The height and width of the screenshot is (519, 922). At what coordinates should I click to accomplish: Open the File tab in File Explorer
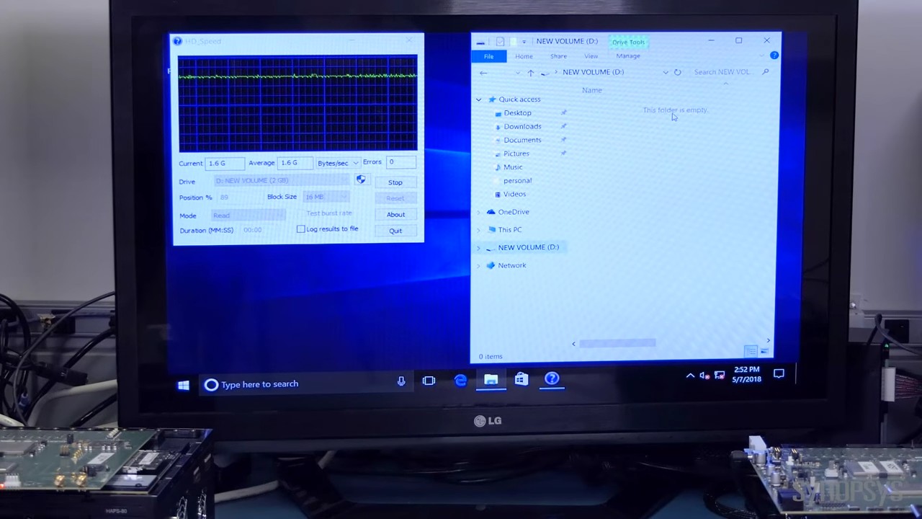pos(488,56)
